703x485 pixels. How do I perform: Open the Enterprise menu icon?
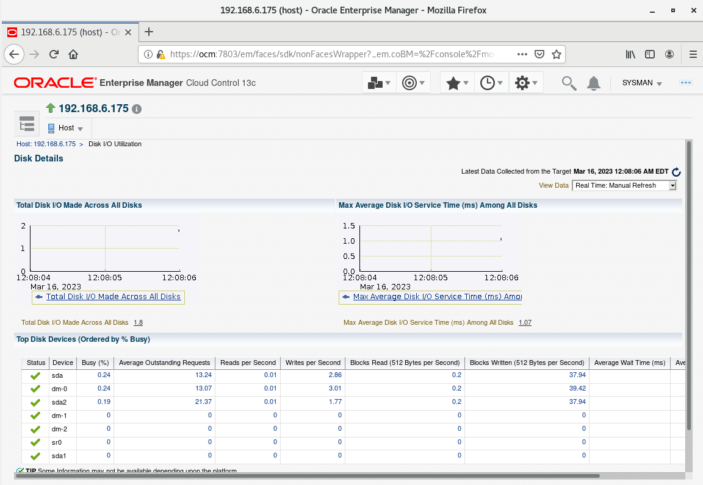379,83
